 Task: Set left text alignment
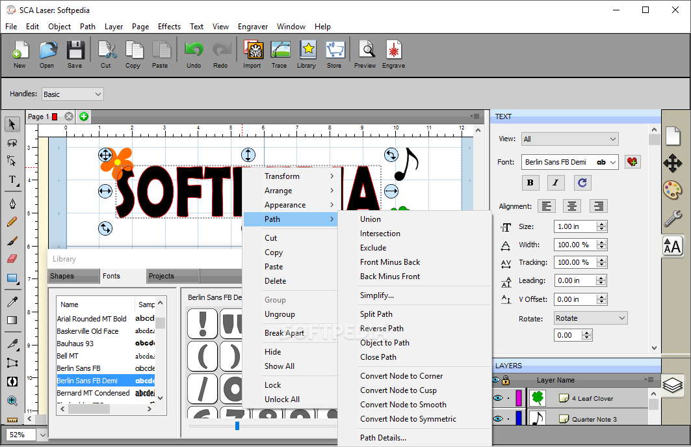coord(547,206)
